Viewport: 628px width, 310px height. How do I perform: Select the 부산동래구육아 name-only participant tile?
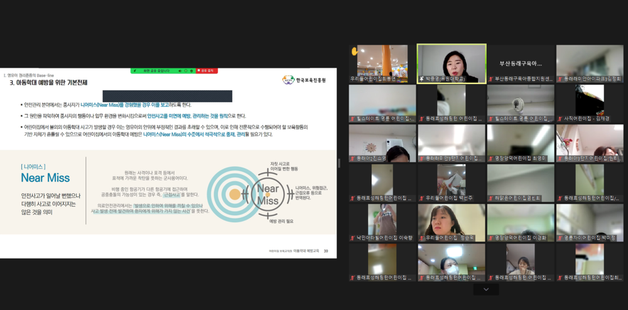pyautogui.click(x=521, y=63)
